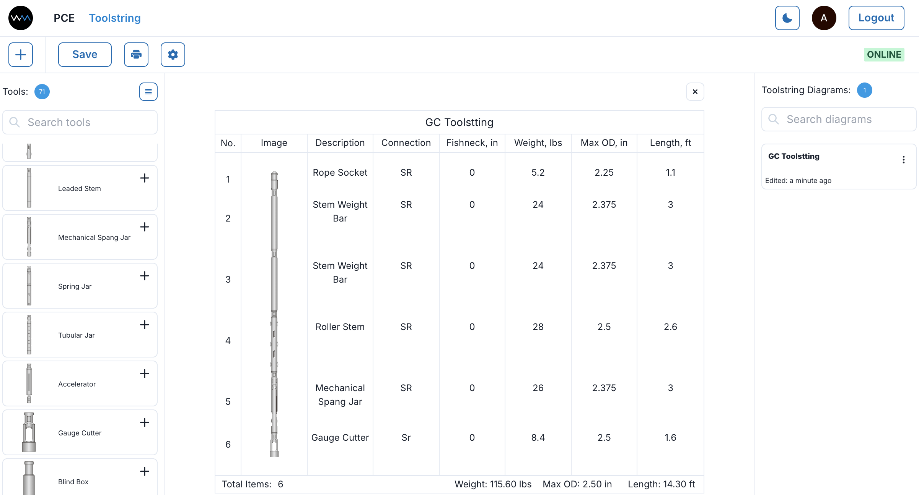Navigate to the Toolstring section
This screenshot has width=919, height=495.
[x=114, y=18]
